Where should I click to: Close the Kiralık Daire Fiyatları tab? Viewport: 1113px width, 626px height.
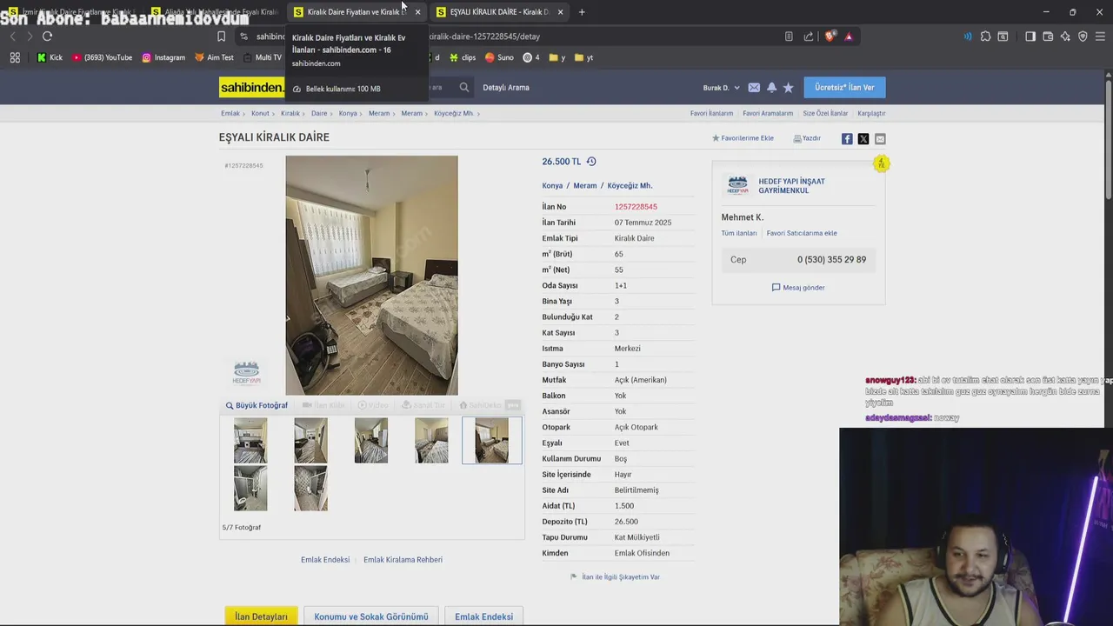pyautogui.click(x=417, y=12)
